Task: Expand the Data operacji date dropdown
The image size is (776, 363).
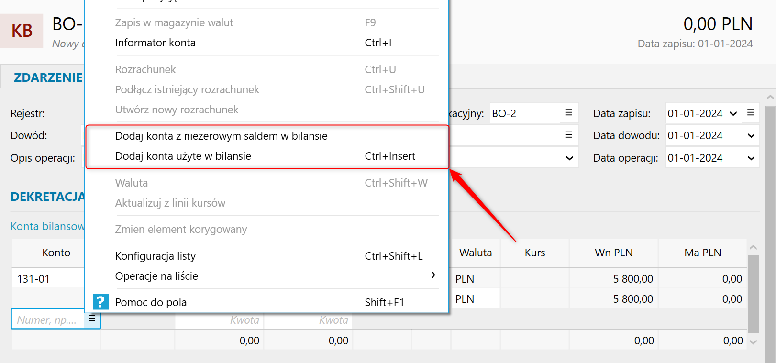Action: [x=751, y=158]
